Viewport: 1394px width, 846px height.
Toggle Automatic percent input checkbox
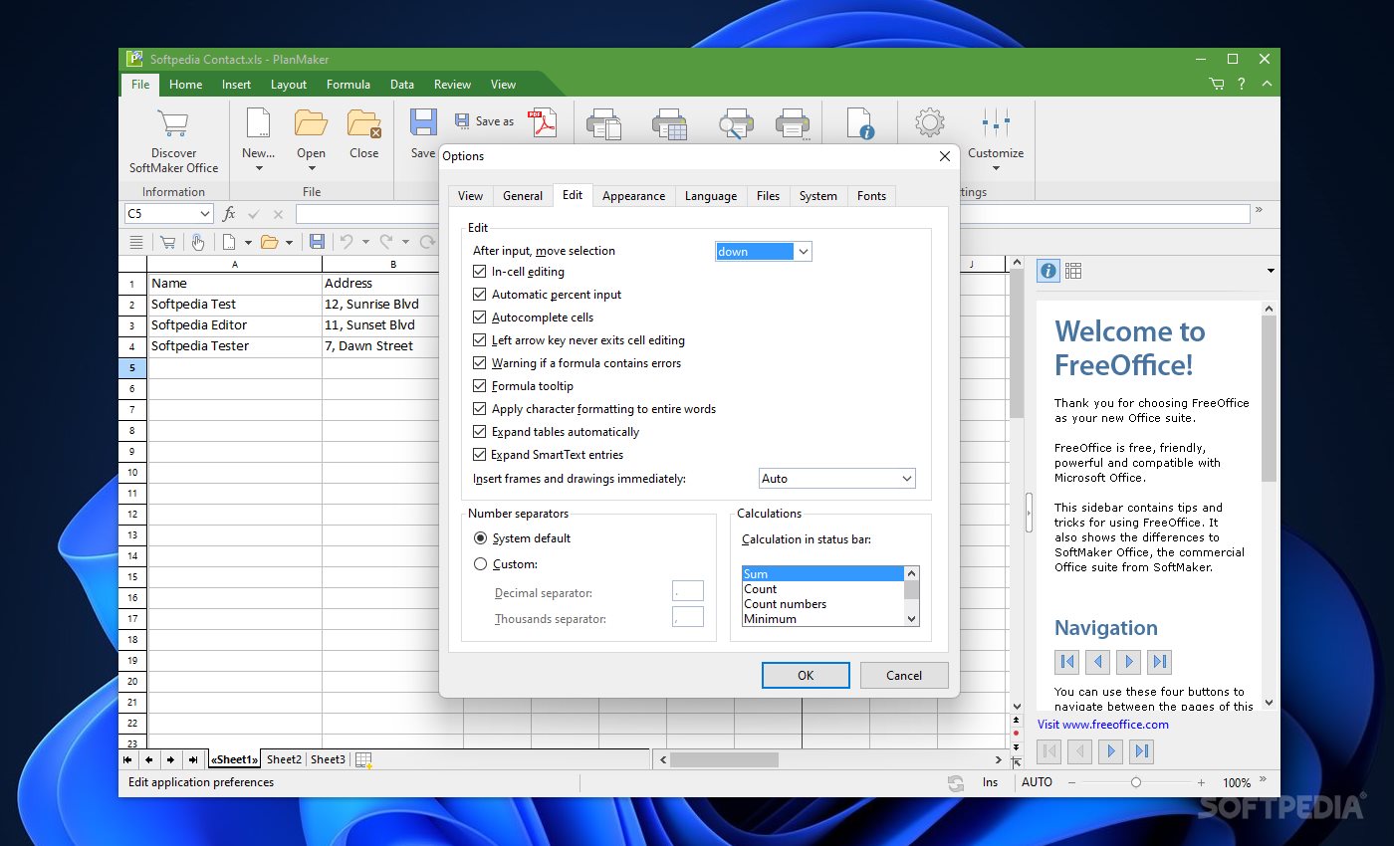(481, 295)
